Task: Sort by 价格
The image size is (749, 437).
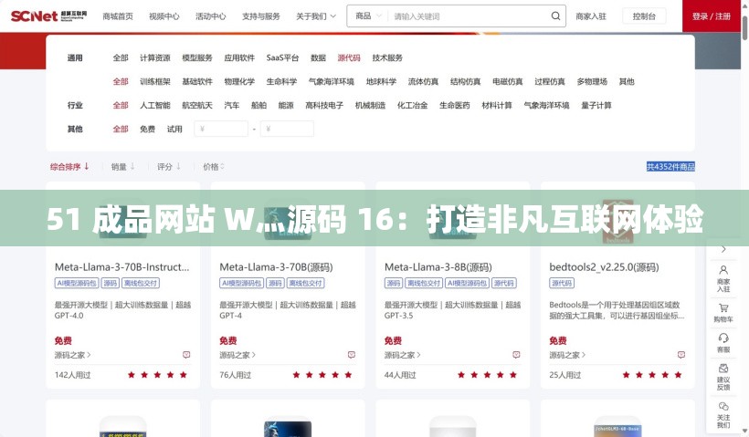Action: point(214,167)
